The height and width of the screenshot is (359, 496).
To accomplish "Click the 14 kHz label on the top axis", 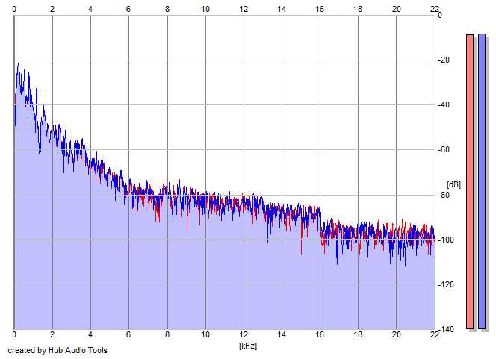I will [282, 10].
